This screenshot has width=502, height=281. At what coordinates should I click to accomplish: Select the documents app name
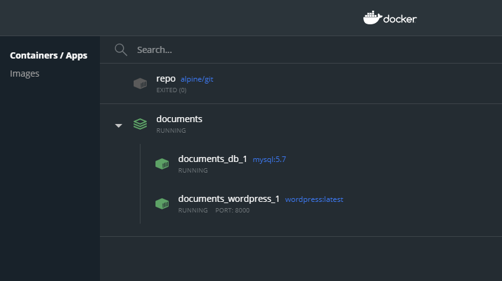(179, 119)
